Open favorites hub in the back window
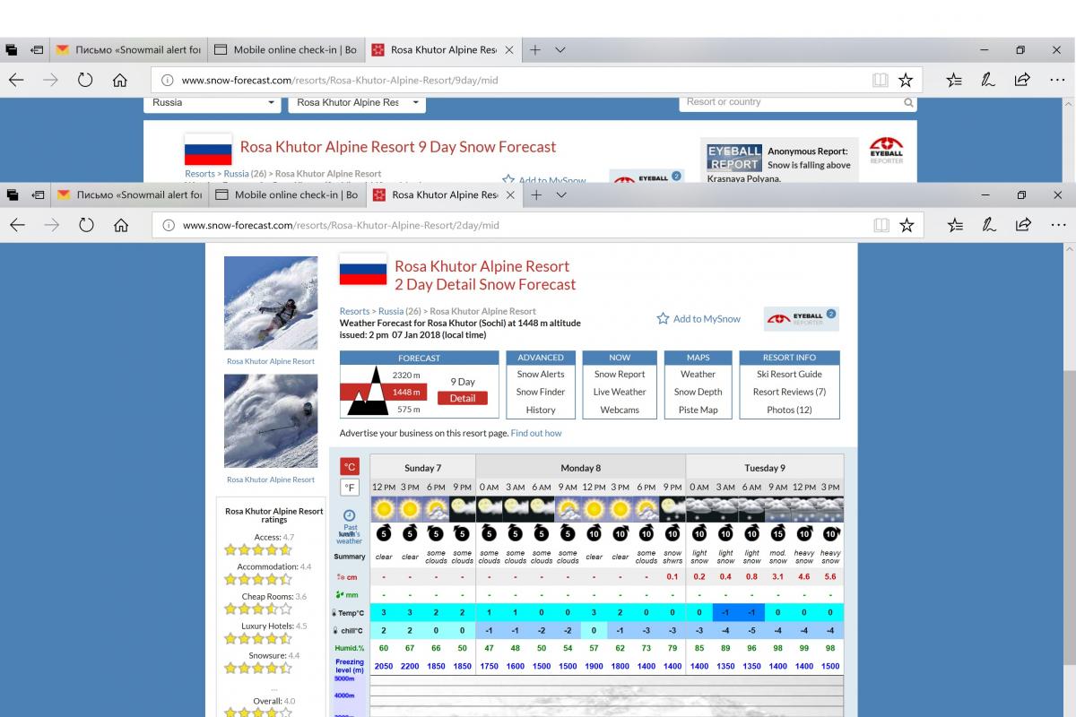 [955, 80]
